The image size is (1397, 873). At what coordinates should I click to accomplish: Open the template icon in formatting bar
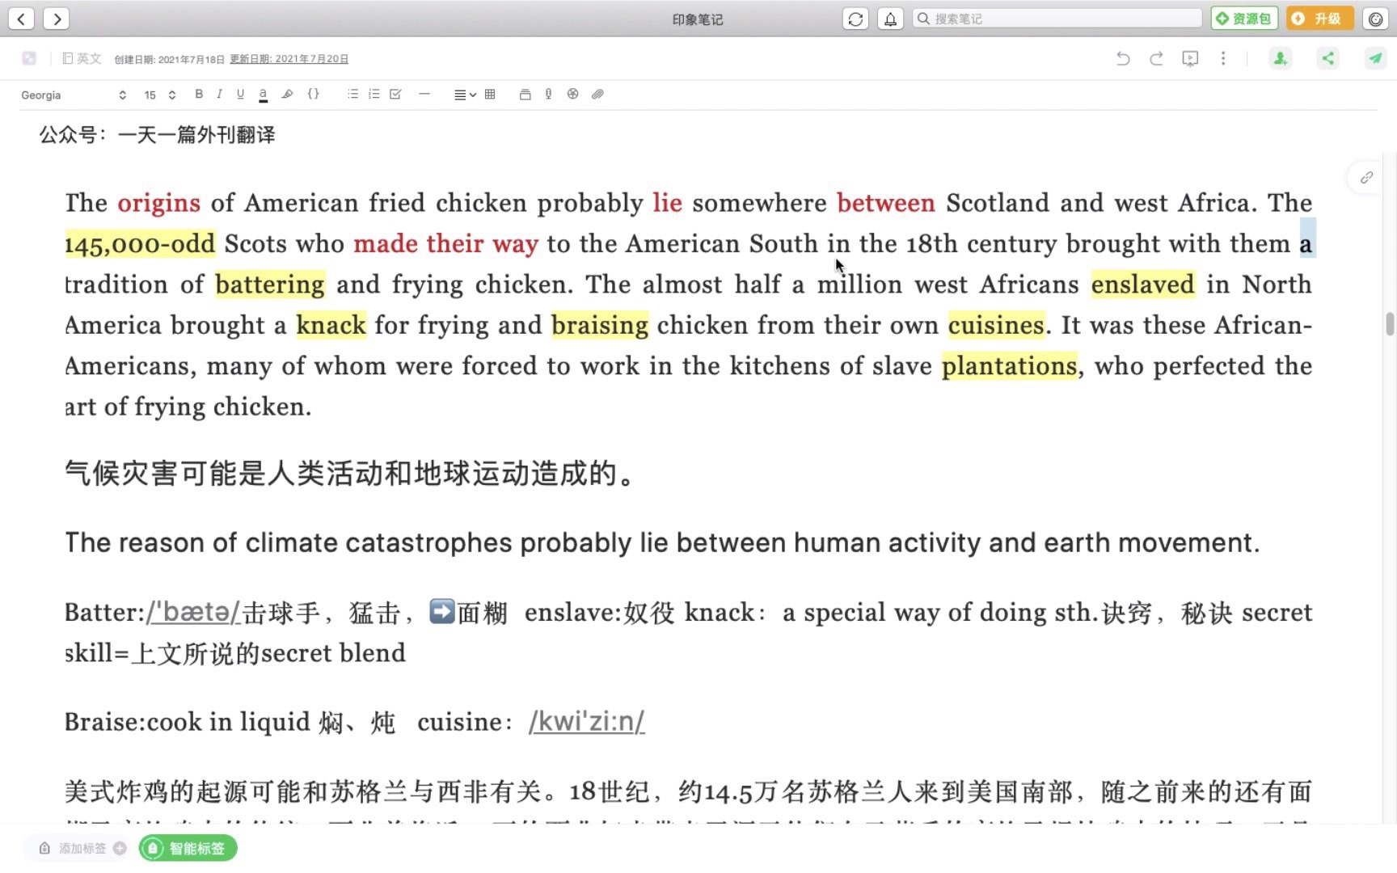click(525, 94)
